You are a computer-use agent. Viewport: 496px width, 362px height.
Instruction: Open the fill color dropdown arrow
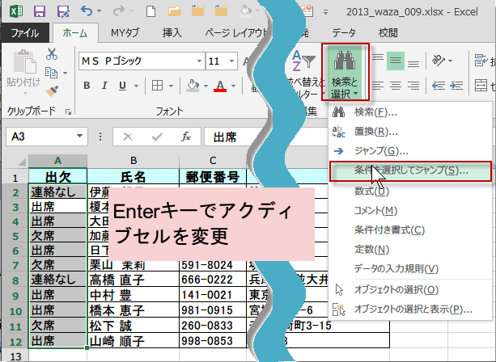[206, 86]
